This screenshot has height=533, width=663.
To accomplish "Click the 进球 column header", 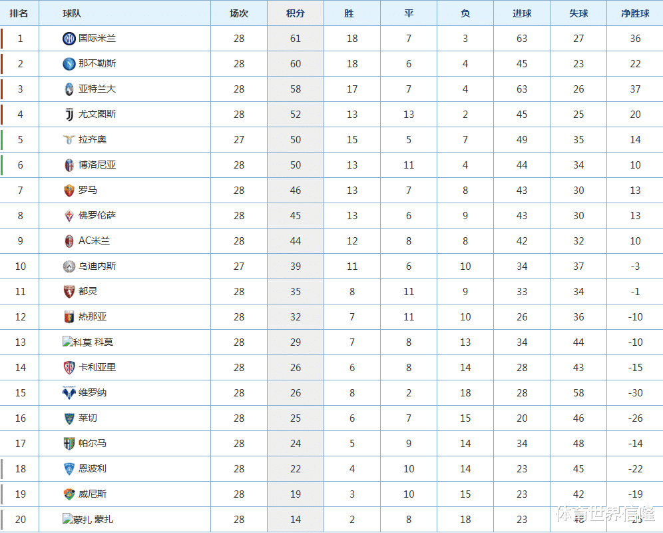I will pos(522,13).
